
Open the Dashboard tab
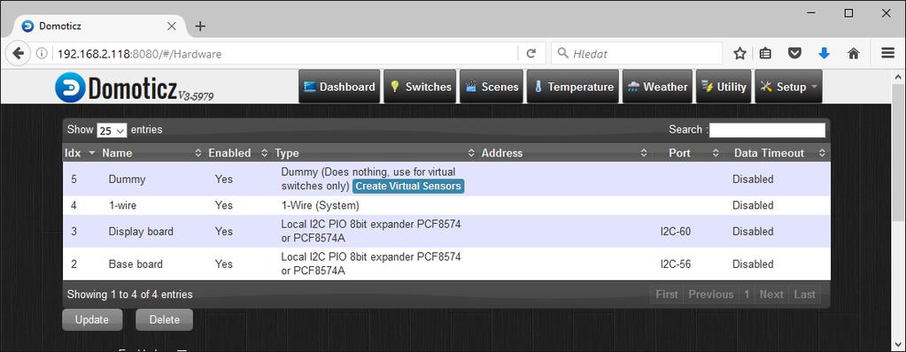(340, 87)
